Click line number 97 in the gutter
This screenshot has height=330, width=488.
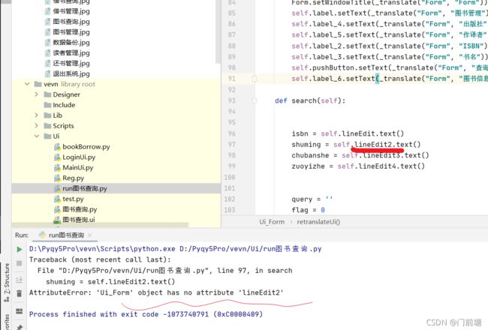point(231,145)
